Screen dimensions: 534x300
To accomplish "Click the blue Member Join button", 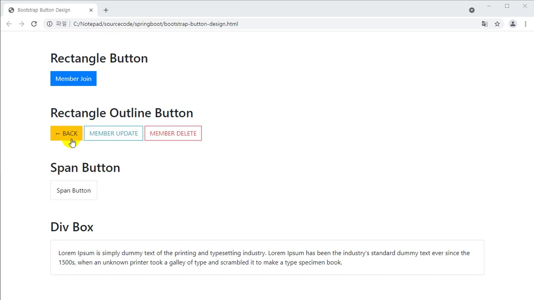I will [x=73, y=79].
